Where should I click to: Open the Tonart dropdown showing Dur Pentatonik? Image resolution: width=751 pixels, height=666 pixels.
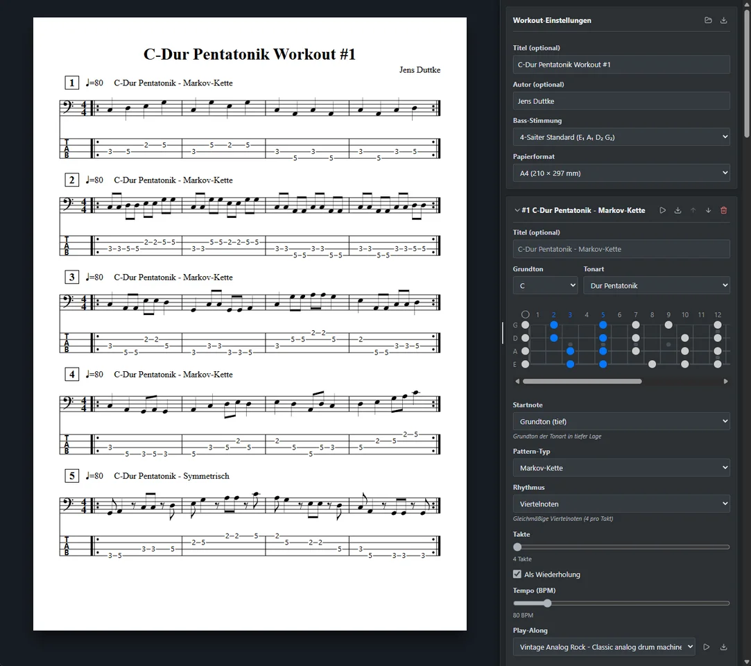(656, 285)
